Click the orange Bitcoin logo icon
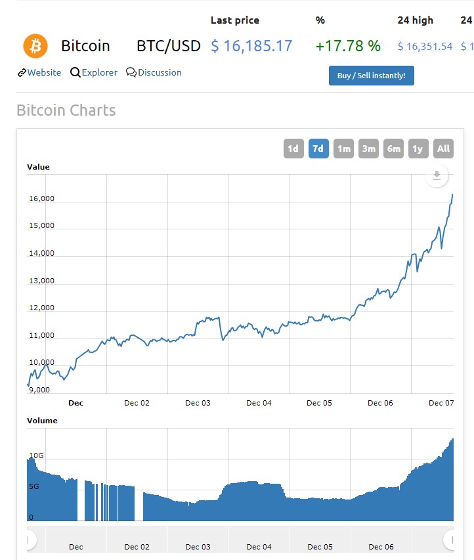The width and height of the screenshot is (474, 560). [x=36, y=46]
